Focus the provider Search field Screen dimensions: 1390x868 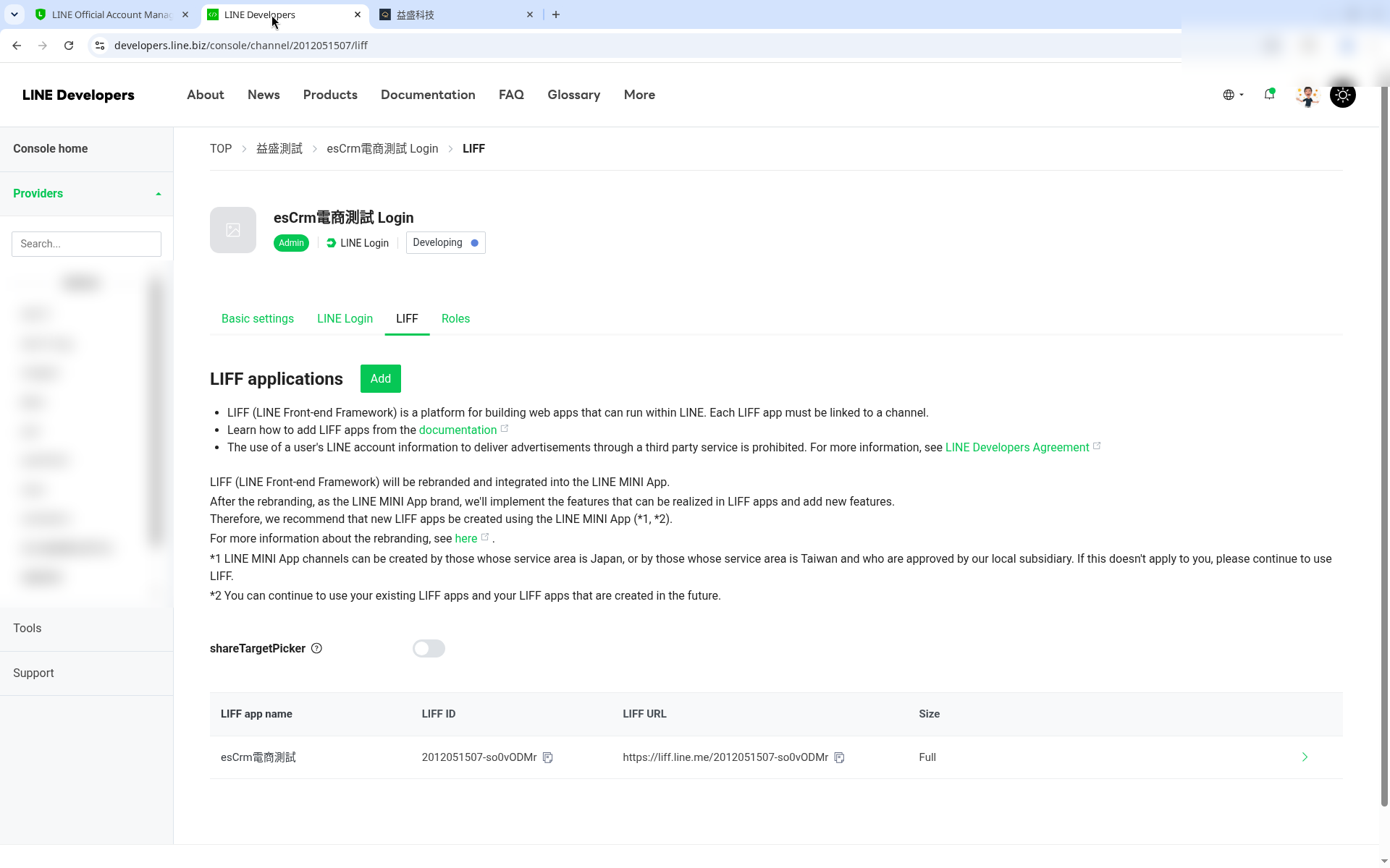(x=86, y=244)
